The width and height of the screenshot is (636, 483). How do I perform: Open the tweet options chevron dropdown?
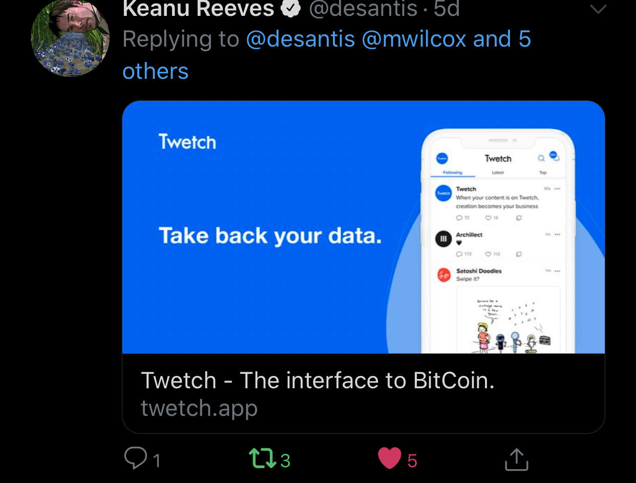(x=598, y=9)
